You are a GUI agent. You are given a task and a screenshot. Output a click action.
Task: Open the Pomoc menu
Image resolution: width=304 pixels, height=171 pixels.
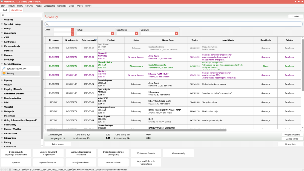click(x=88, y=6)
